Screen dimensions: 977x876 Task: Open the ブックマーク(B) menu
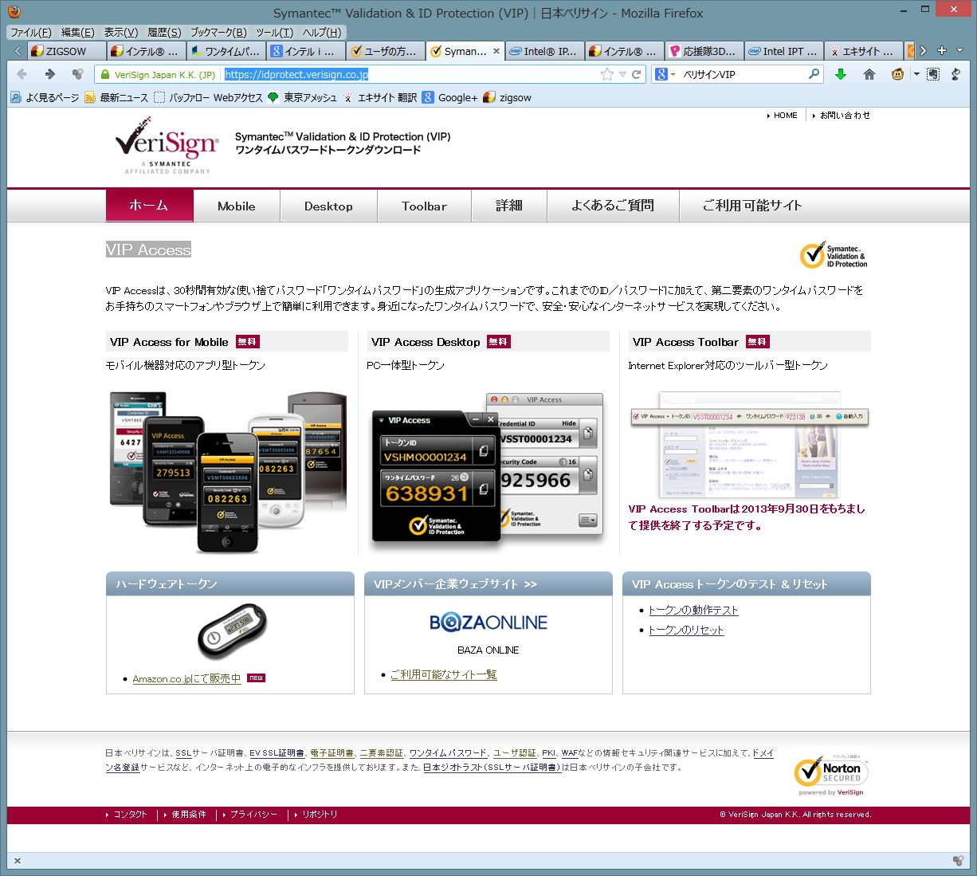(218, 32)
